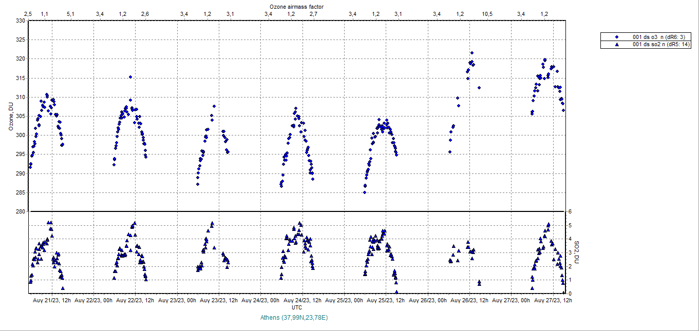Click the 'Αυγ 27/23, 12h' time axis label
Viewport: 699px width, 331px height.
pos(553,300)
